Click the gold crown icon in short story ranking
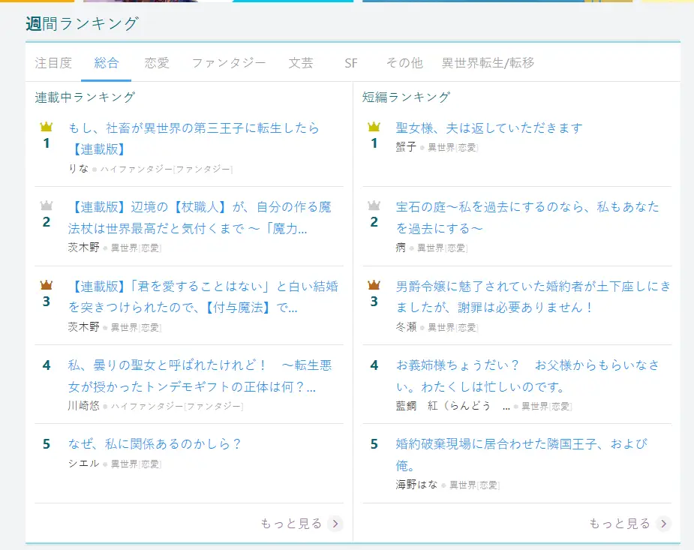694x550 pixels. point(374,126)
